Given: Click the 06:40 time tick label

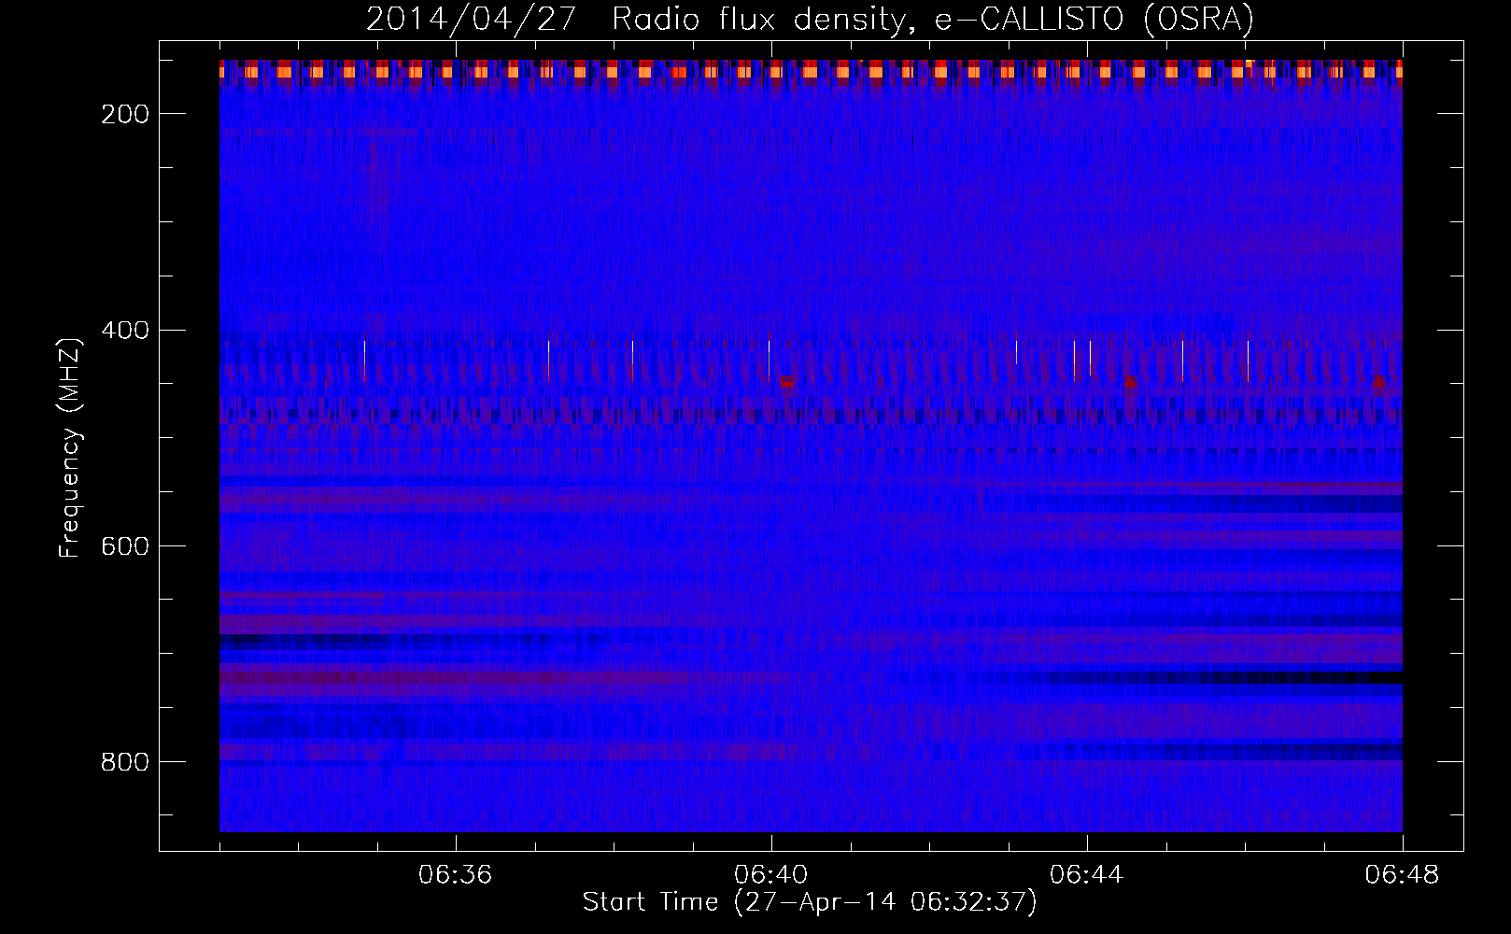Looking at the screenshot, I should (771, 875).
